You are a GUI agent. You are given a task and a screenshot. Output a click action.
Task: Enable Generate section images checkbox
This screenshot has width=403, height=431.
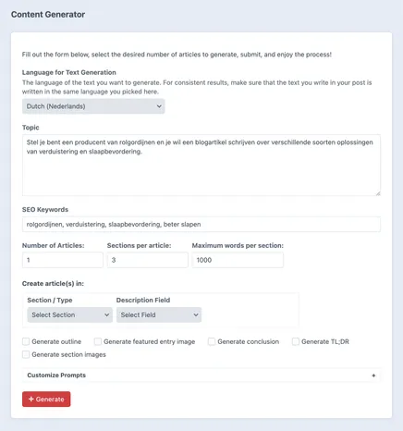point(26,354)
